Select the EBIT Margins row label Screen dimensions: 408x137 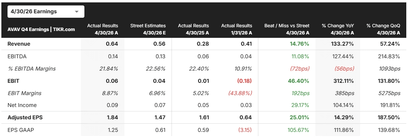[24, 93]
